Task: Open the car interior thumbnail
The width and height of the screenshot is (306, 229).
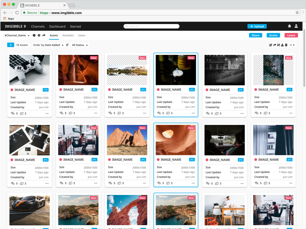Action: coord(225,140)
